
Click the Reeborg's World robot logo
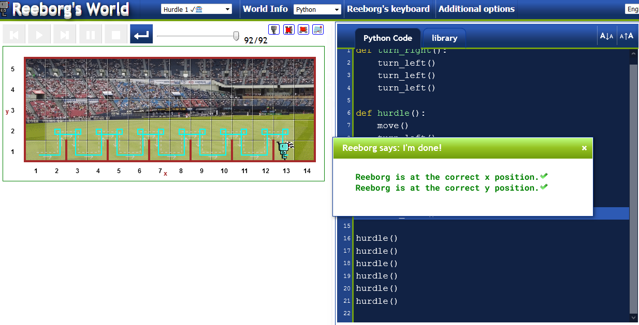point(6,9)
